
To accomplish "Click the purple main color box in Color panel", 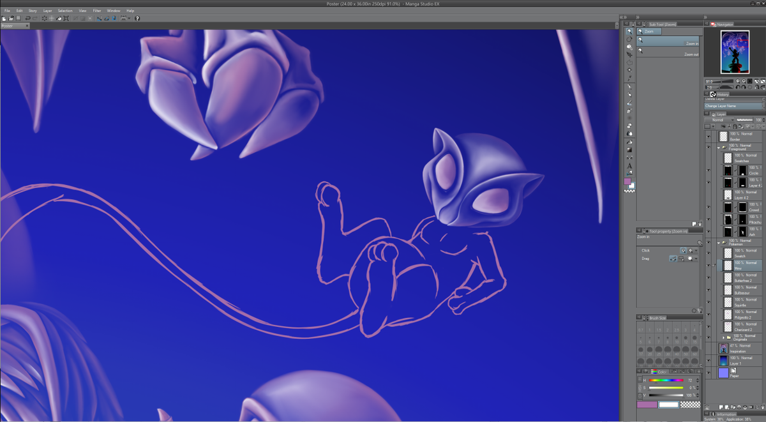I will pyautogui.click(x=647, y=404).
